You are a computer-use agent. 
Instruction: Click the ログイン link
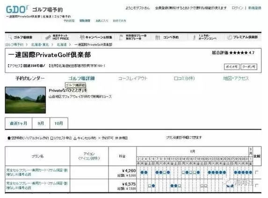237,8
